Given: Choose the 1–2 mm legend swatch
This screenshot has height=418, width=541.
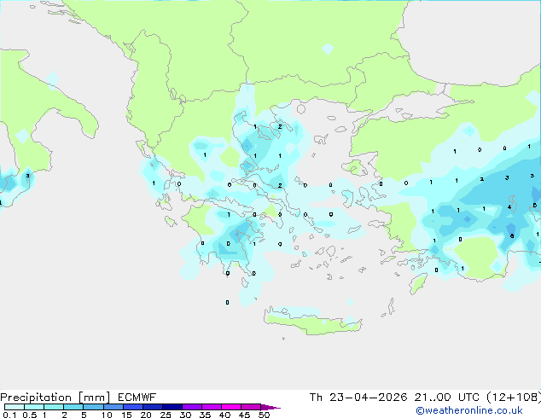Looking at the screenshot, I should [54, 407].
